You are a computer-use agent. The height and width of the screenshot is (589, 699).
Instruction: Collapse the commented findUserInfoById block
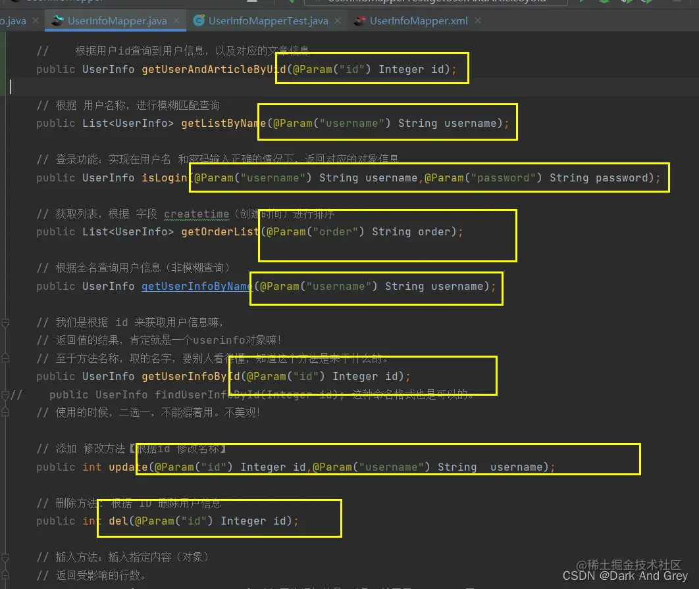(5, 395)
